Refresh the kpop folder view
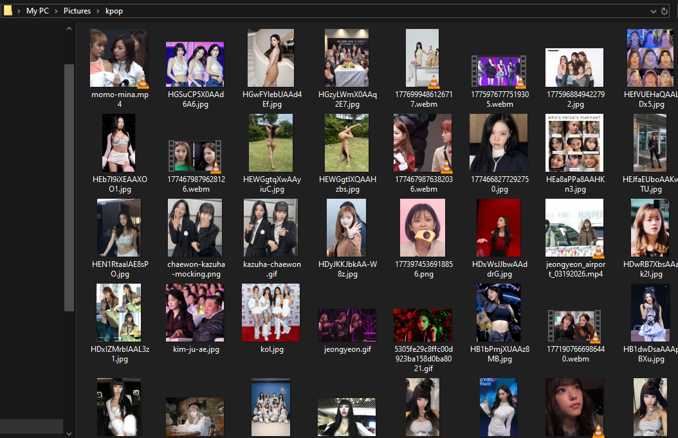This screenshot has height=438, width=678. 664,11
